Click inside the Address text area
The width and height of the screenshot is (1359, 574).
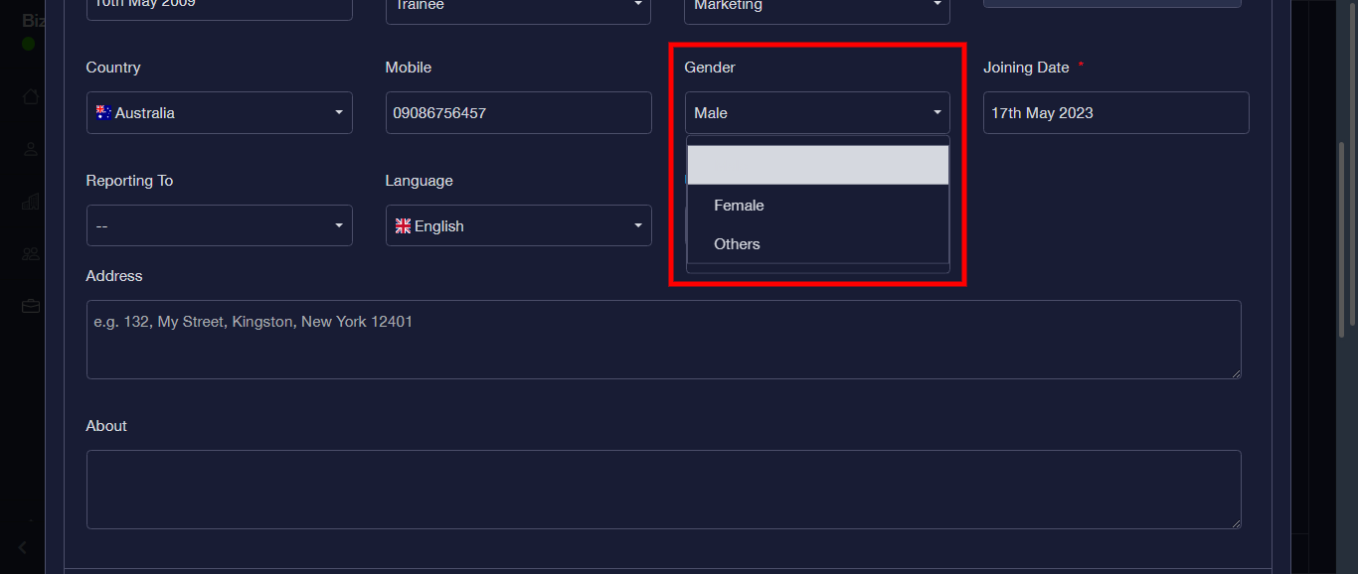click(663, 340)
